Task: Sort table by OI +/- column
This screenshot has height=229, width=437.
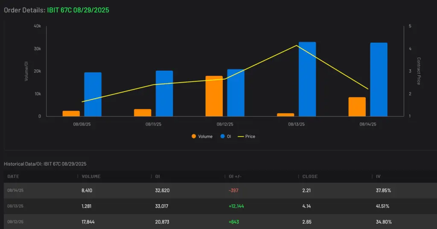Action: (x=235, y=177)
